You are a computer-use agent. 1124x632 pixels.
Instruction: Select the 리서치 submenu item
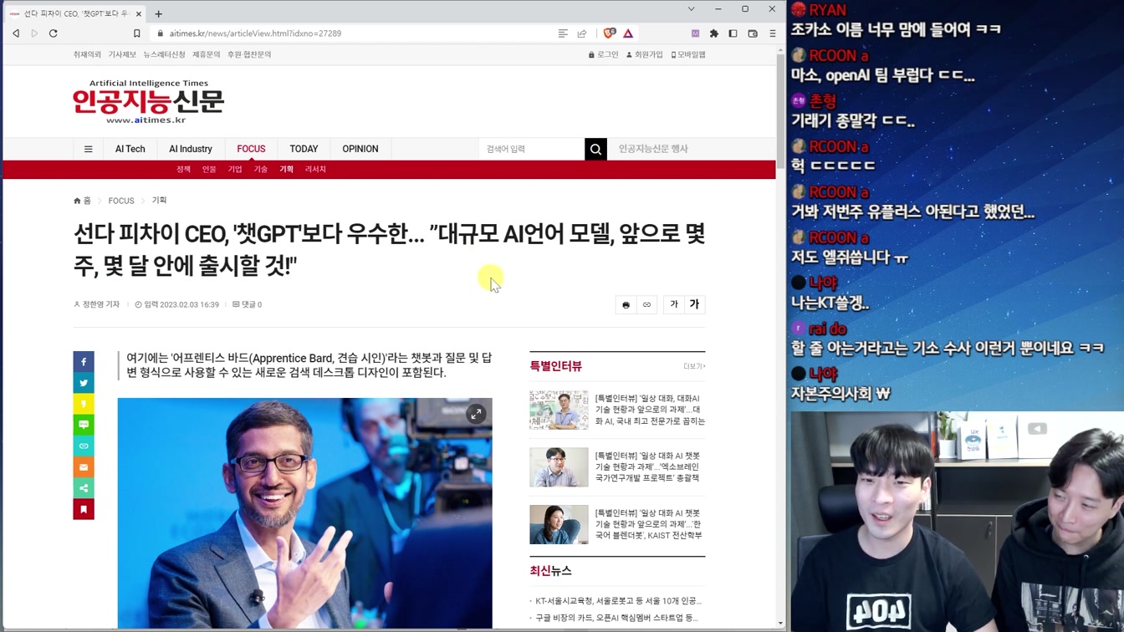pyautogui.click(x=315, y=170)
